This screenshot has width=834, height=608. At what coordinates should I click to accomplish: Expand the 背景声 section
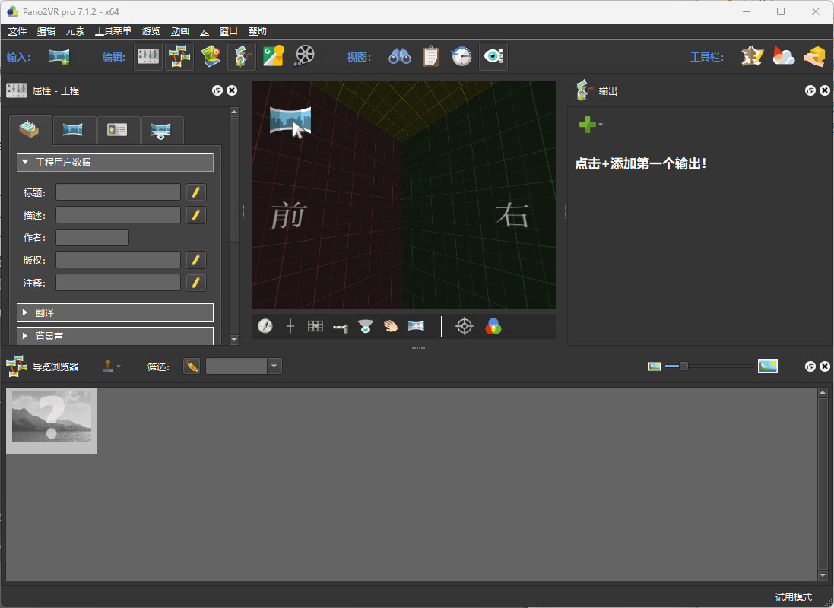[x=115, y=336]
